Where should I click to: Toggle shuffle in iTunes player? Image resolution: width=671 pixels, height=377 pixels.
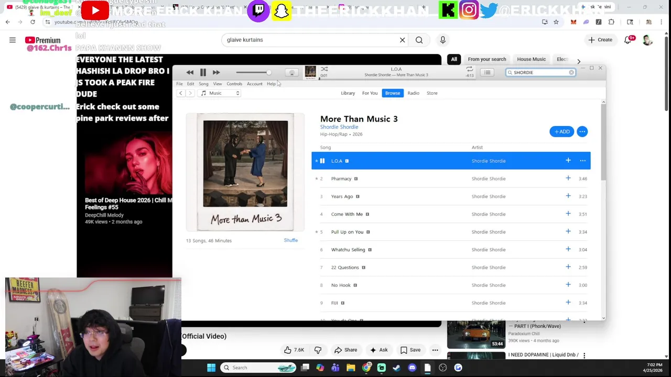click(x=324, y=69)
